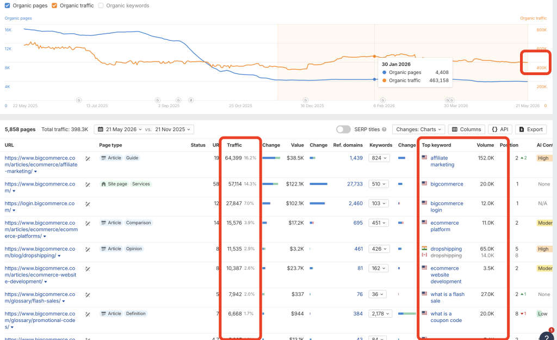Image resolution: width=557 pixels, height=340 pixels.
Task: Click the inspect icon for blog/dropshipping row
Action: 88,249
